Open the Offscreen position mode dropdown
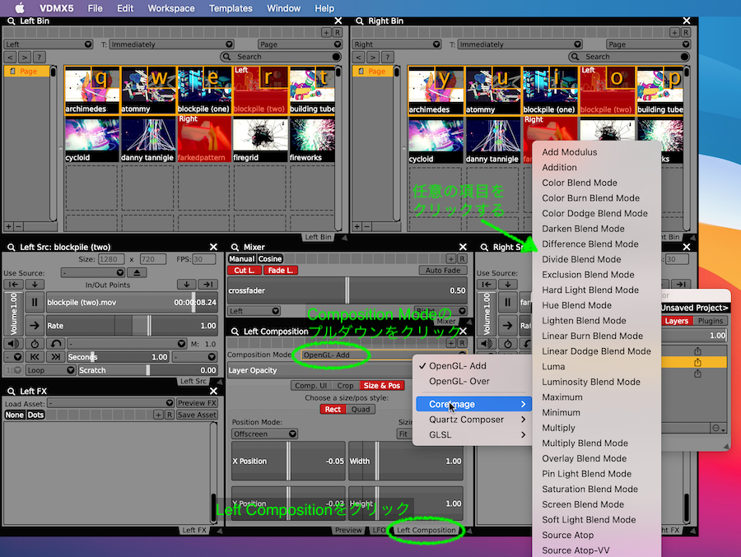 (264, 434)
